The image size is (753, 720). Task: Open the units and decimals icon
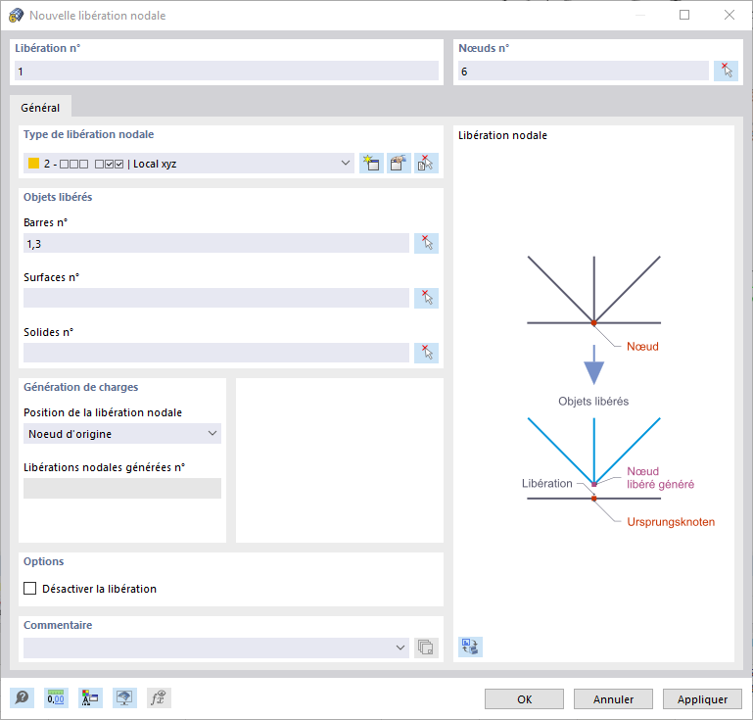(x=56, y=697)
